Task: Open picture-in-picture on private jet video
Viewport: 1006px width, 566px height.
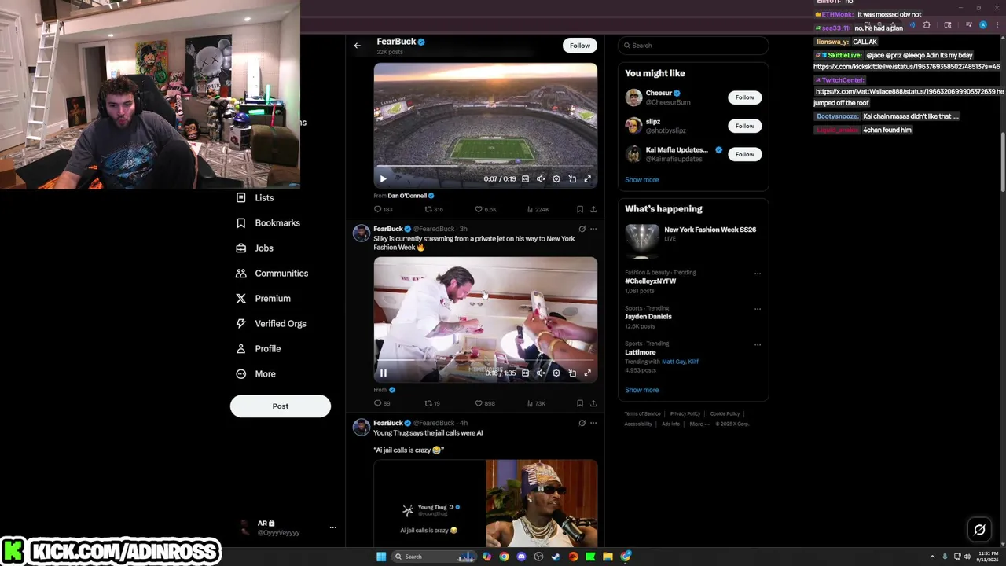Action: click(572, 373)
